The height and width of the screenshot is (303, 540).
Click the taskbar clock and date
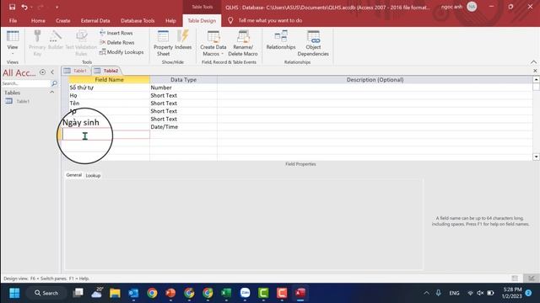(512, 293)
